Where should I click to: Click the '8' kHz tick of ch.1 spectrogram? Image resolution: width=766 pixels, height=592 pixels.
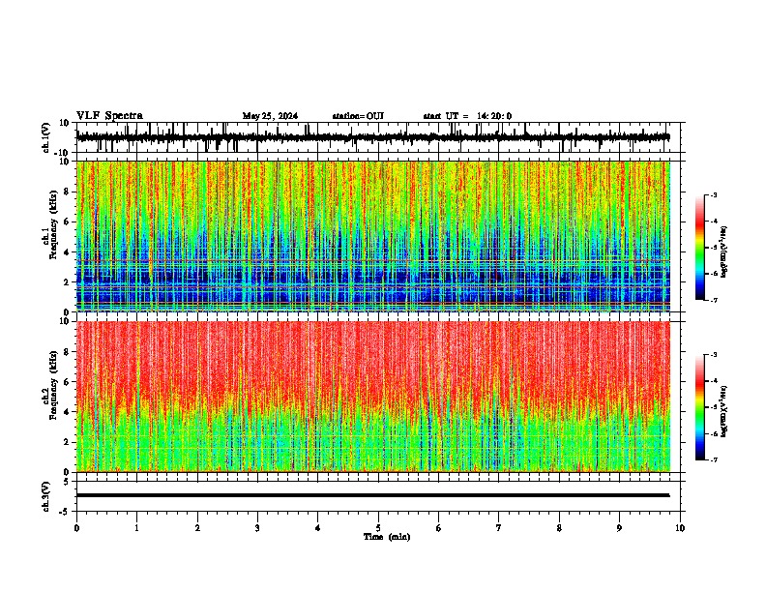point(68,192)
